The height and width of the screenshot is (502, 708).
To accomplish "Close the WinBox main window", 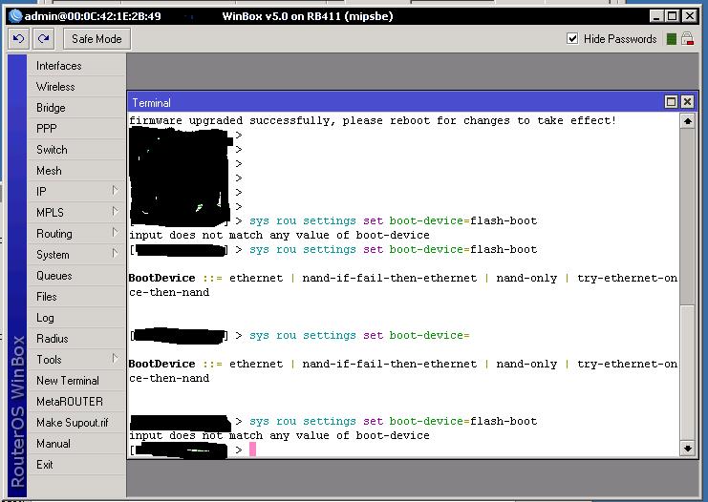I will coord(690,16).
